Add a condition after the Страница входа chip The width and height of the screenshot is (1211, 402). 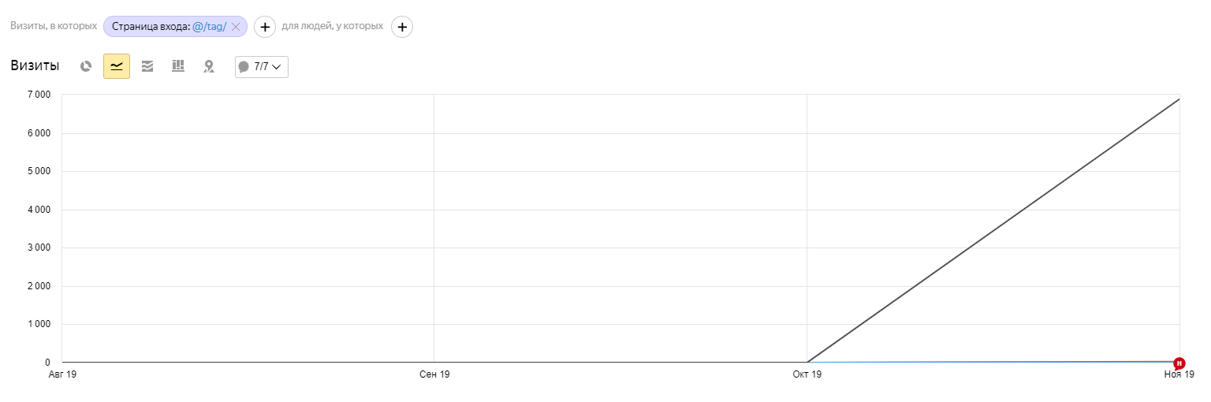click(265, 27)
